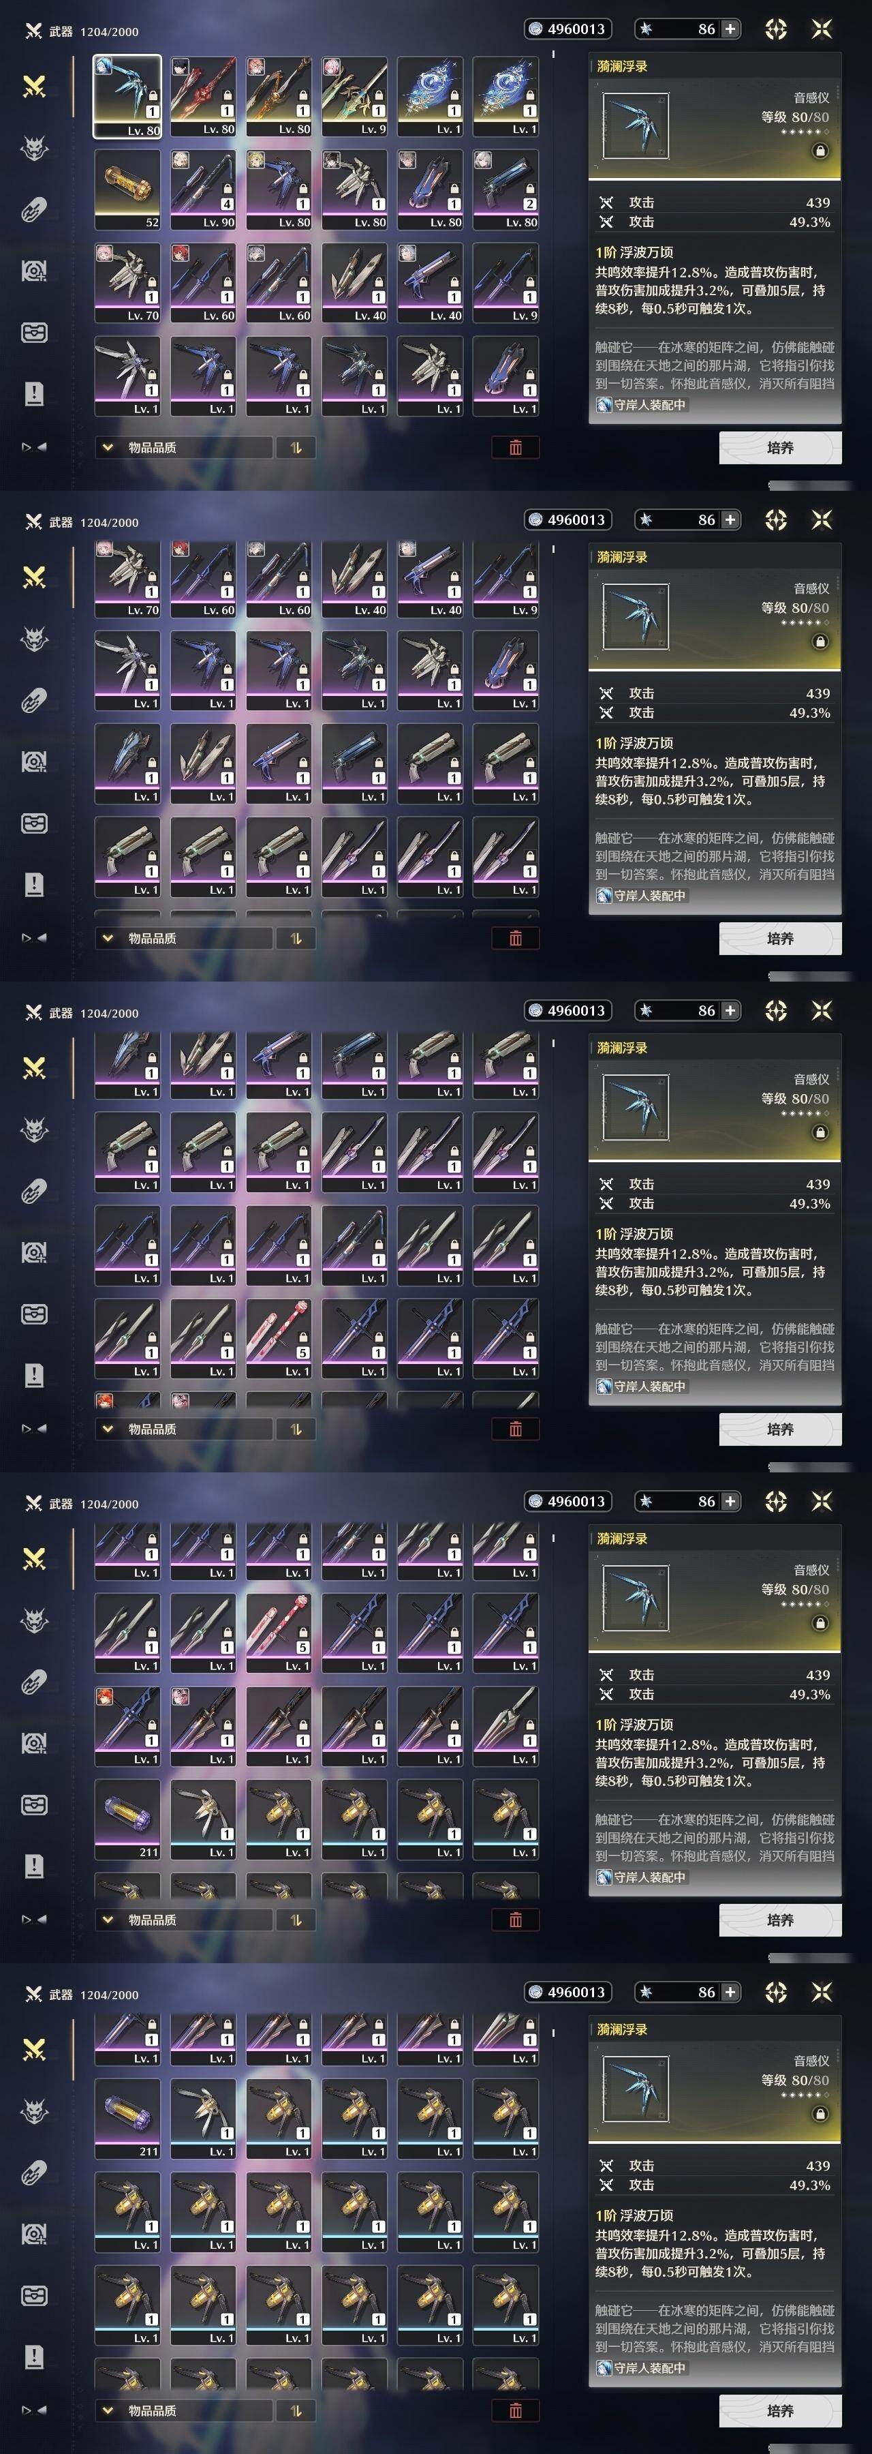Toggle the sort order arrows in the topmost screenshot
The height and width of the screenshot is (2454, 872).
click(296, 446)
